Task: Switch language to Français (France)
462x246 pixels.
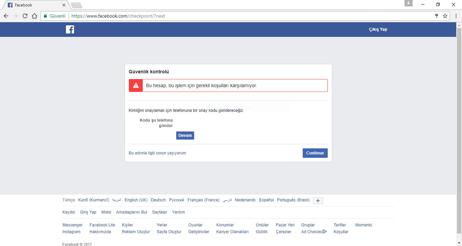Action: click(204, 200)
